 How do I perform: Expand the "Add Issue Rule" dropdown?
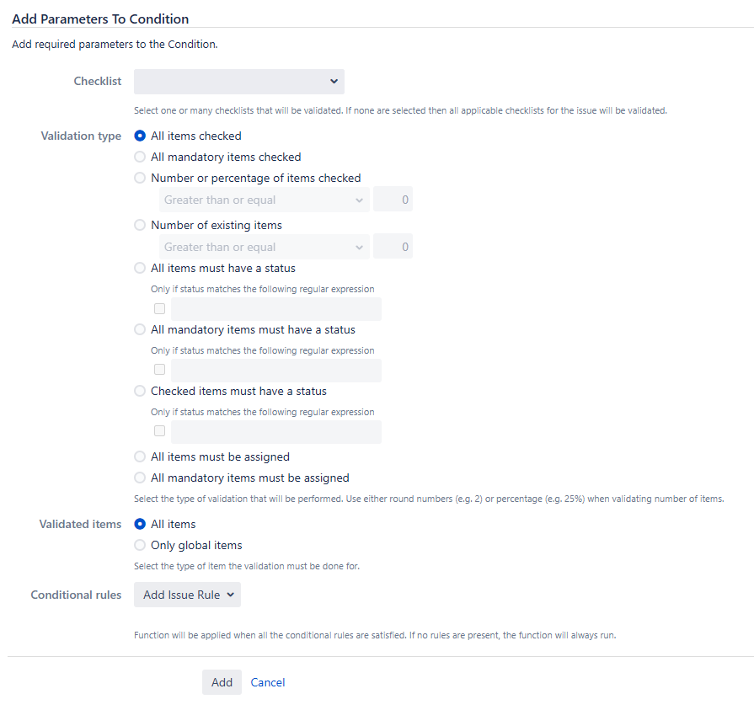tap(188, 595)
